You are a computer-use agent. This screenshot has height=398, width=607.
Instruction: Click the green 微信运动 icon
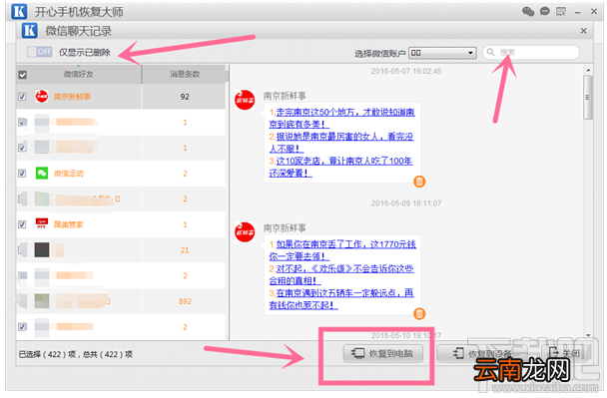pyautogui.click(x=42, y=173)
